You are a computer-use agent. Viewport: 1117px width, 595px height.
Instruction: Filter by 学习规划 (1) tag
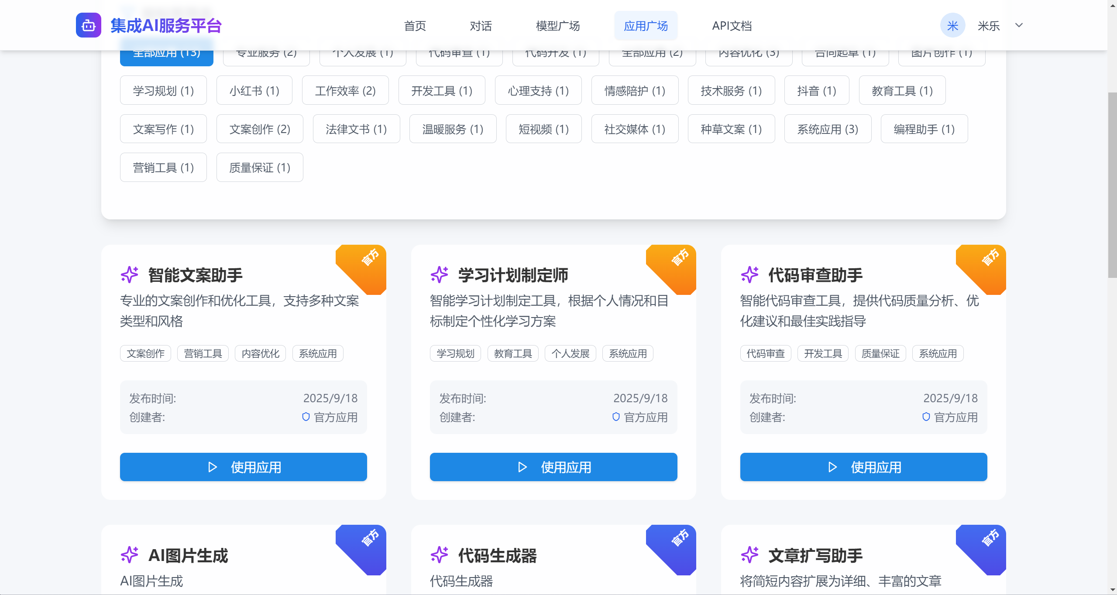(163, 90)
